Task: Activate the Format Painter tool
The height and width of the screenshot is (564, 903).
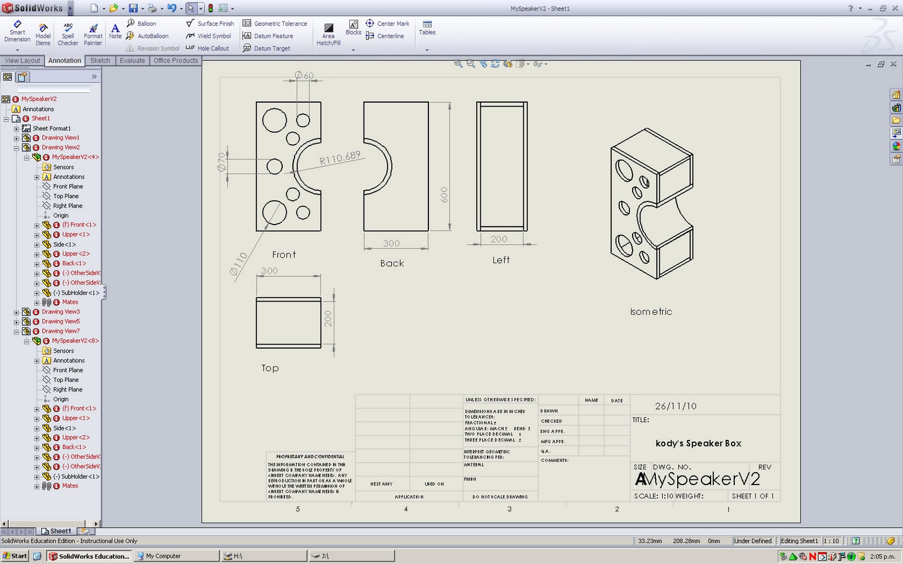Action: point(93,35)
